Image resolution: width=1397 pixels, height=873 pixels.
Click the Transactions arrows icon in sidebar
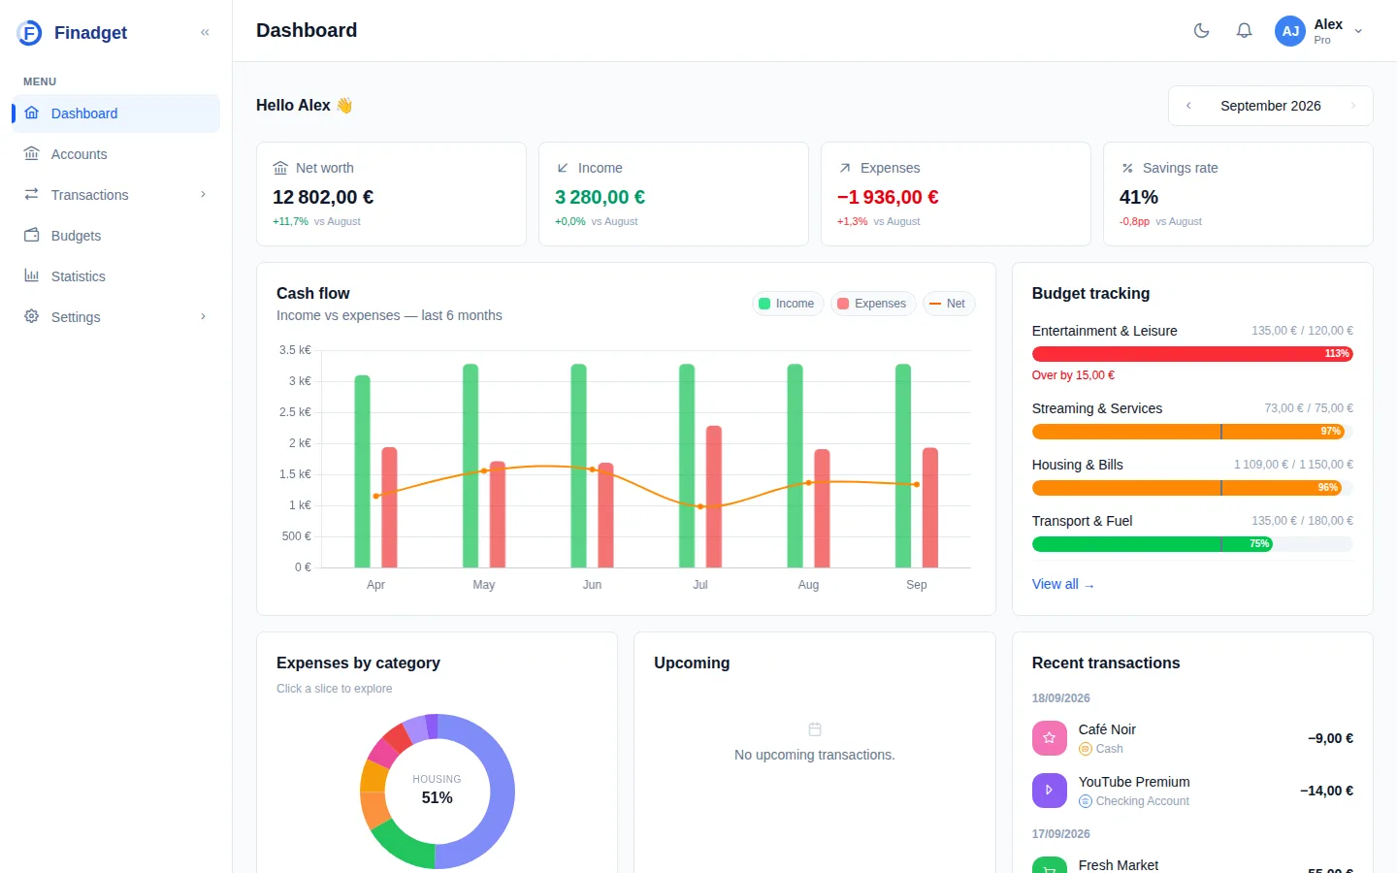coord(32,194)
